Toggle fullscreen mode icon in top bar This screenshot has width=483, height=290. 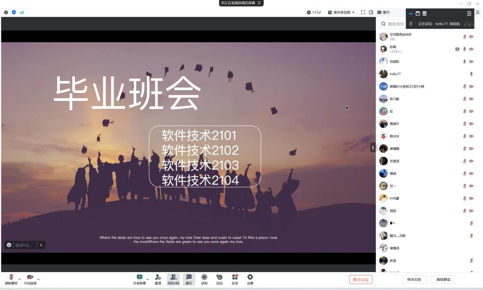pyautogui.click(x=363, y=12)
